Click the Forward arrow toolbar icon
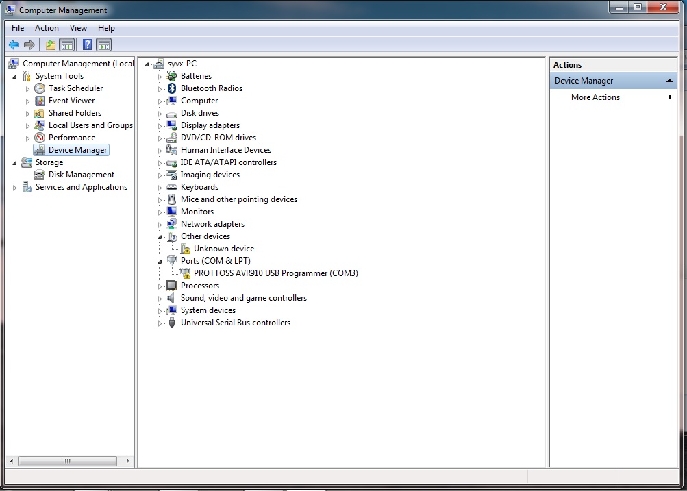687x491 pixels. coord(29,45)
